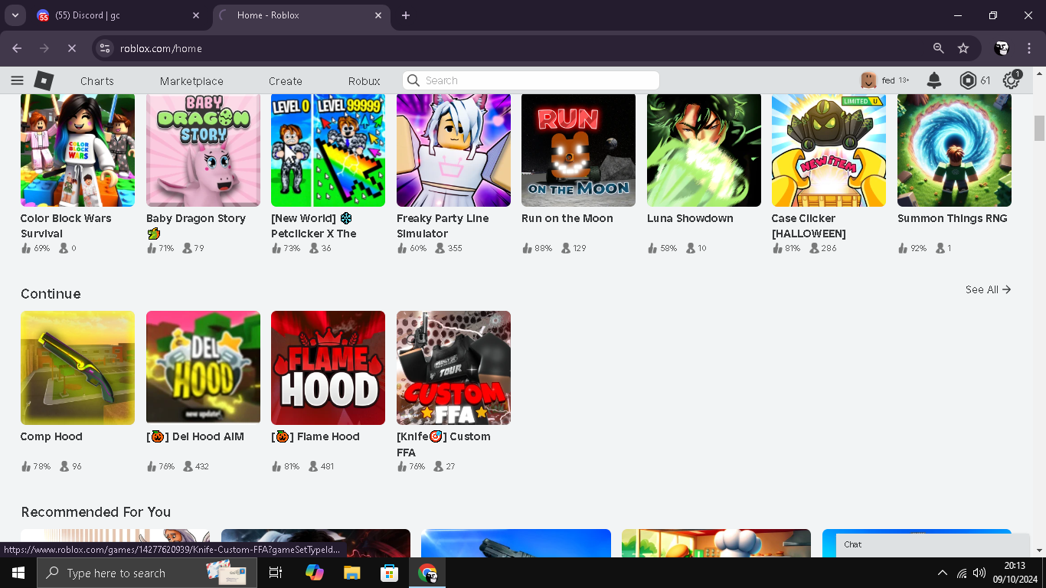Open the Charts page
Image resolution: width=1046 pixels, height=588 pixels.
pos(97,81)
